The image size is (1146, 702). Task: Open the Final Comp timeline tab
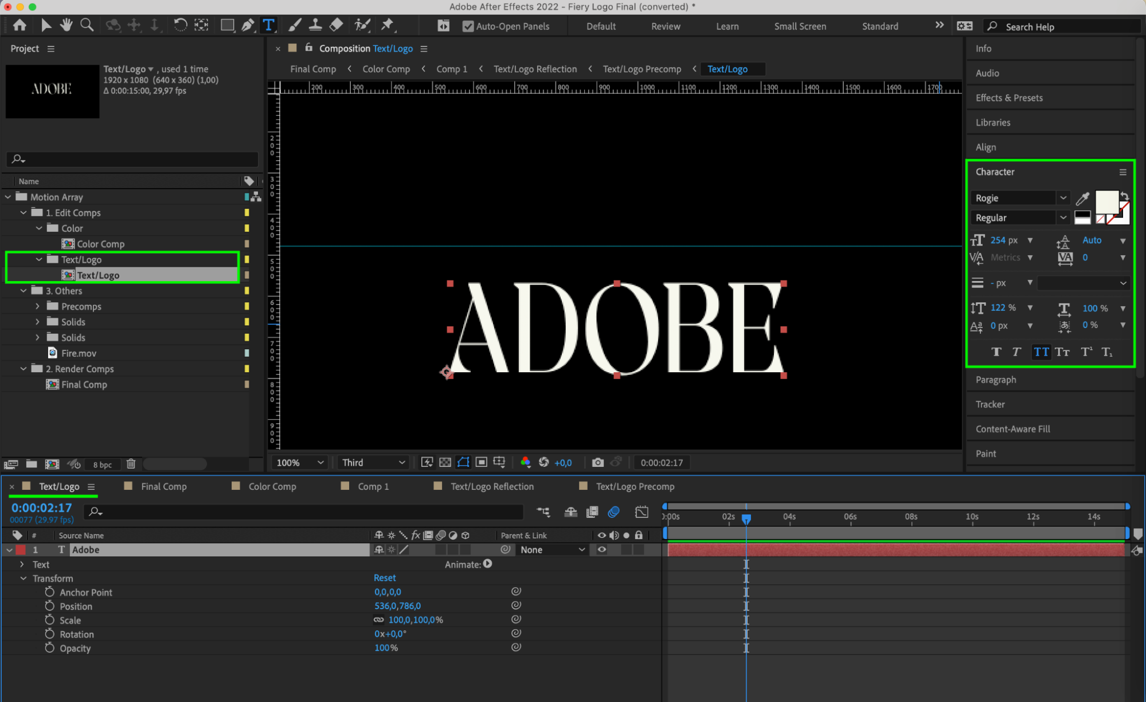[x=163, y=486]
